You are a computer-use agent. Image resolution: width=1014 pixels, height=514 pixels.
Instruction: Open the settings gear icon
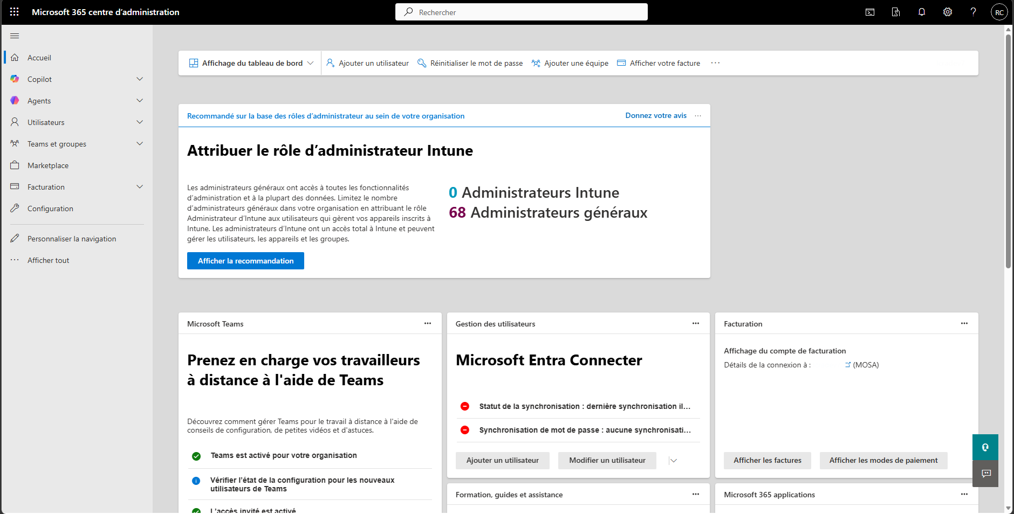click(x=948, y=12)
